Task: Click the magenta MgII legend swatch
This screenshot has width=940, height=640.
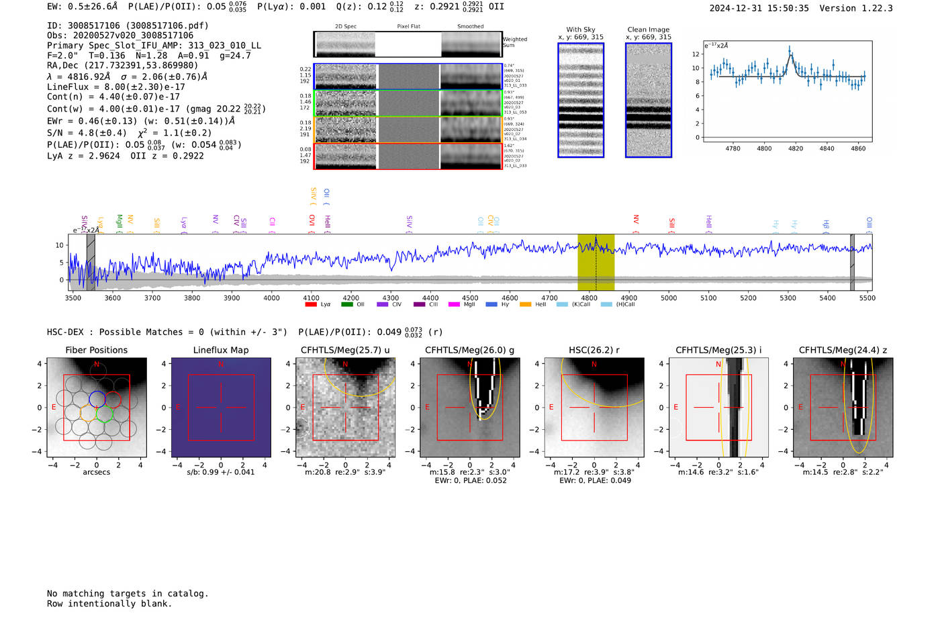Action: pyautogui.click(x=454, y=304)
